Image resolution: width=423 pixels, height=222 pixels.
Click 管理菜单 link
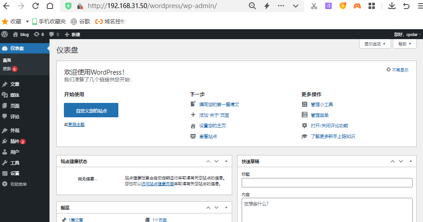319,115
